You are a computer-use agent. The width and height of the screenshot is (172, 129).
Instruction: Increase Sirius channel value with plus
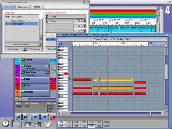85,21
